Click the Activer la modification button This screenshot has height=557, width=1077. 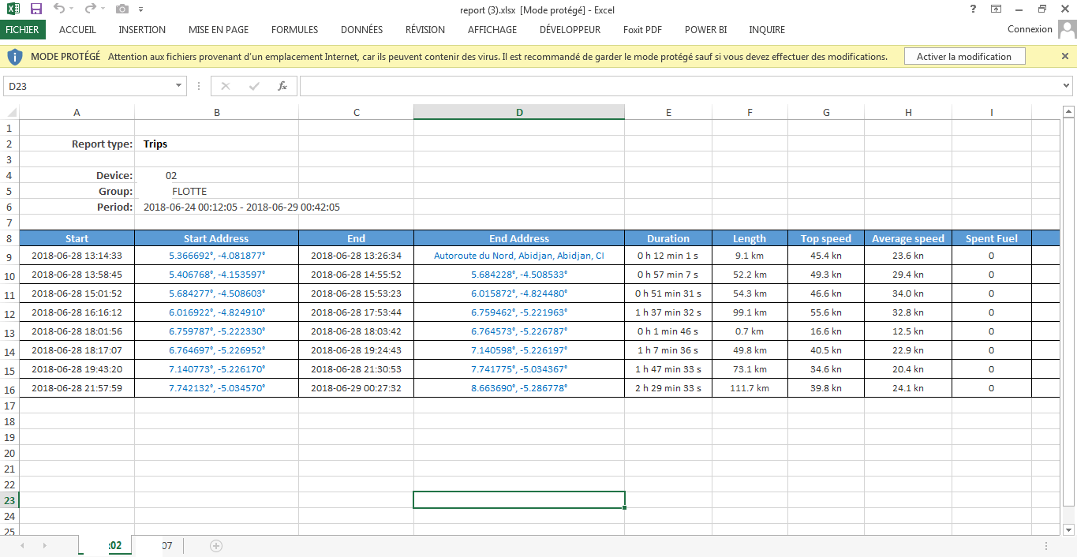[964, 56]
